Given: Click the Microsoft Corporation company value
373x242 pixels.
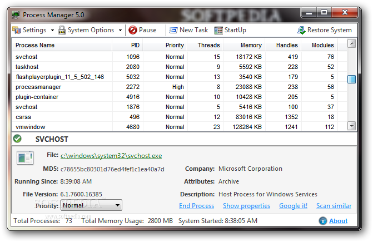Looking at the screenshot, I should 250,169.
